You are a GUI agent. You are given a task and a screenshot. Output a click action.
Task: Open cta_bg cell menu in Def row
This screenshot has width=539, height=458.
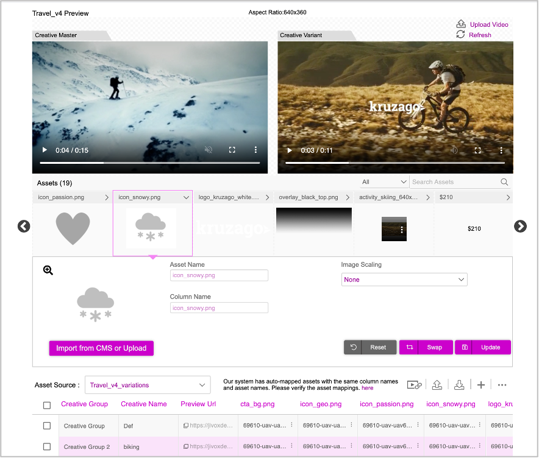(291, 425)
